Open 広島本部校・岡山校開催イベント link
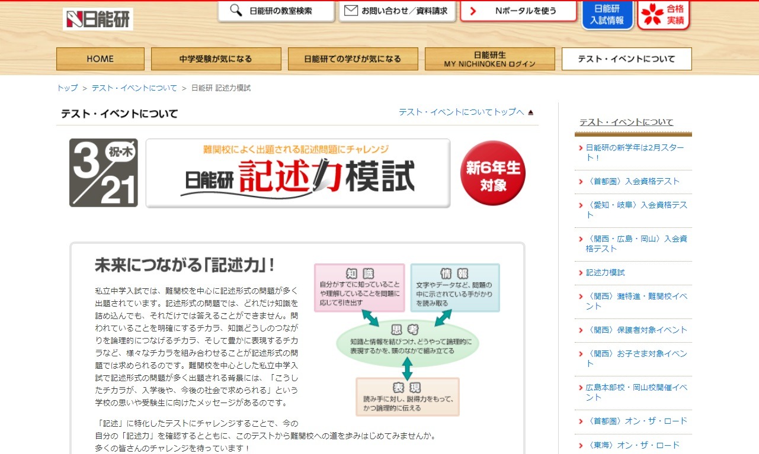The height and width of the screenshot is (454, 759). [636, 392]
